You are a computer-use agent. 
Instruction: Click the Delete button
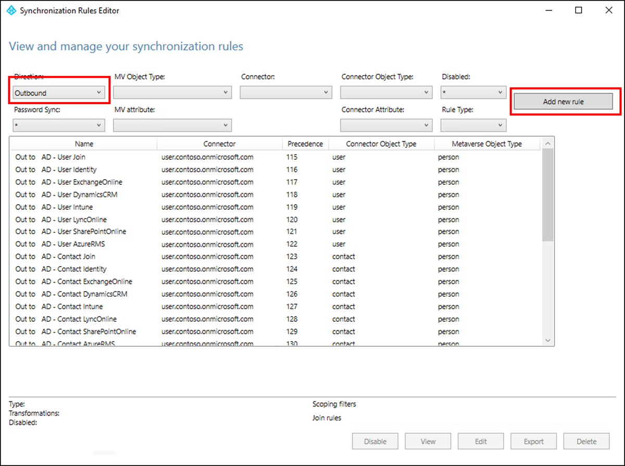coord(586,441)
